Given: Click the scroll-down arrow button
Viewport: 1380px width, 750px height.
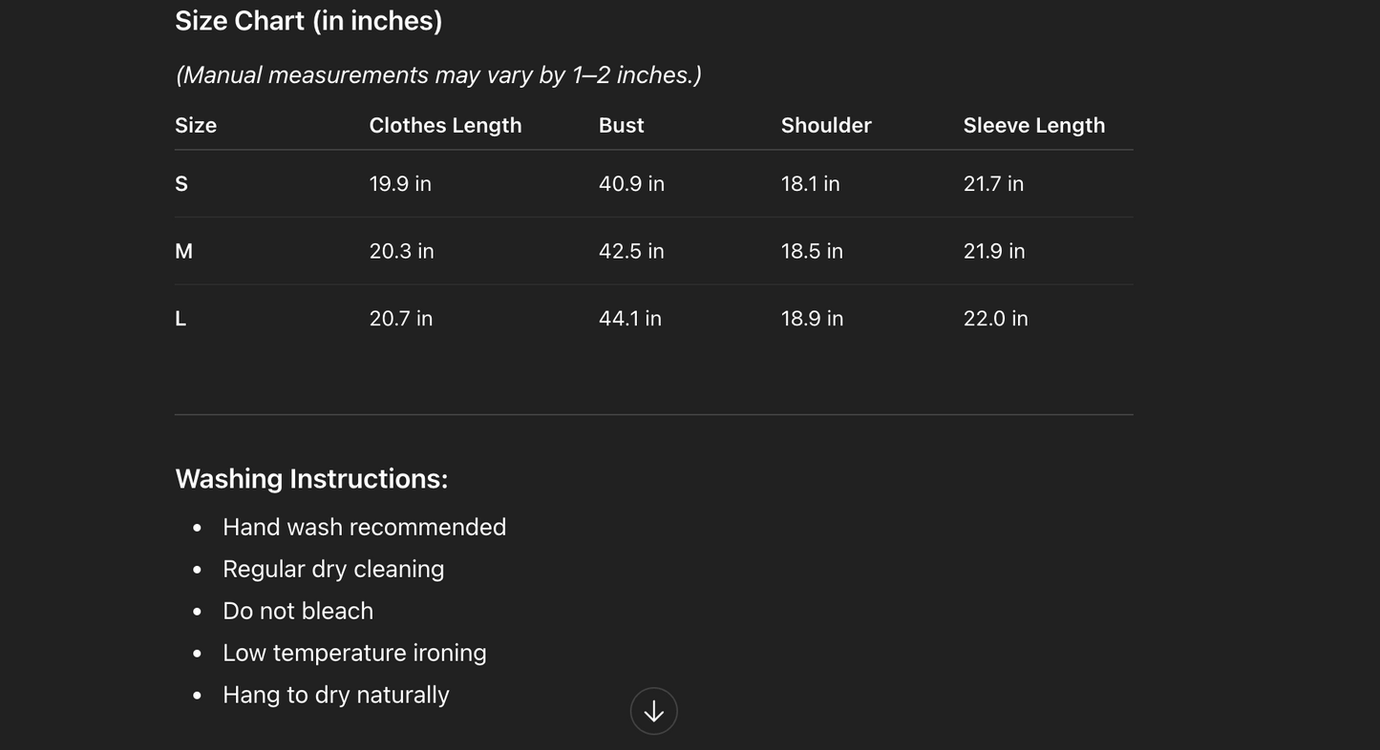Looking at the screenshot, I should [x=654, y=711].
